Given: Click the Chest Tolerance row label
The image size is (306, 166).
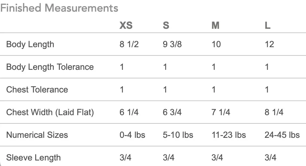Looking at the screenshot, I should pyautogui.click(x=37, y=90).
